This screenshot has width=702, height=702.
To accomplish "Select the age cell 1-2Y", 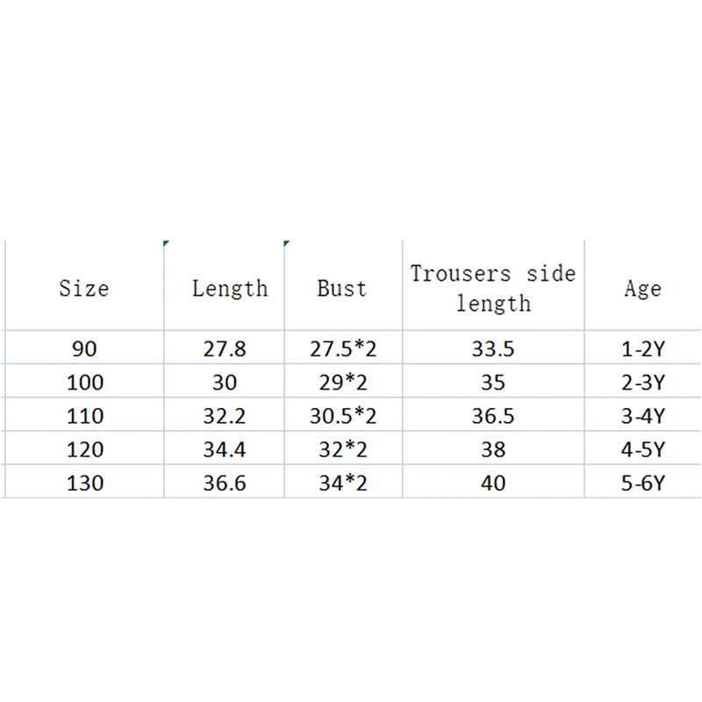I will coord(643,348).
